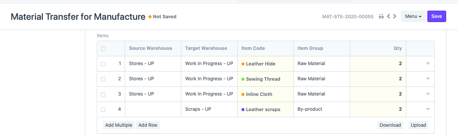This screenshot has height=137, width=458.
Task: Open the Menu dropdown
Action: [413, 16]
